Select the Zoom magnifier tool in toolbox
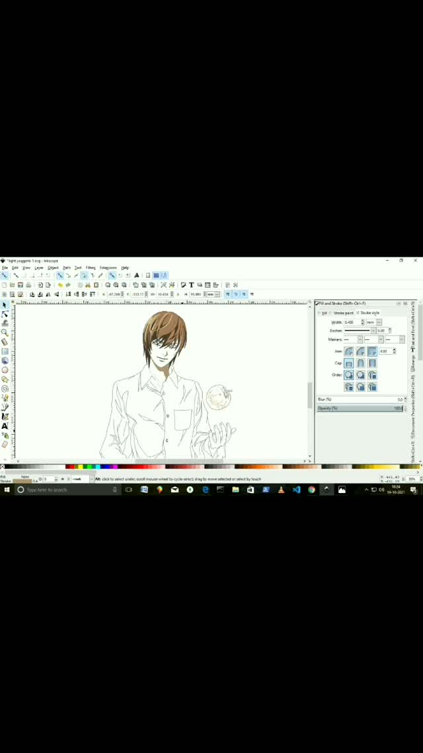423x753 pixels. tap(5, 332)
